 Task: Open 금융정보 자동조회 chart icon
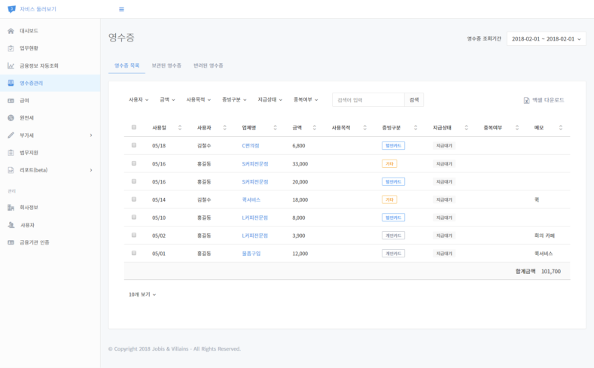click(x=11, y=65)
